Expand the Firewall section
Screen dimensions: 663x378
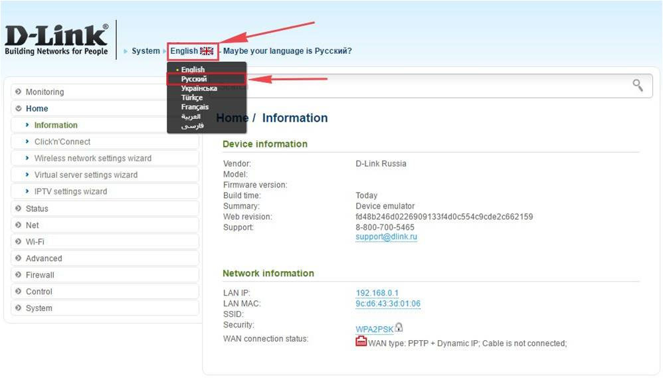39,275
